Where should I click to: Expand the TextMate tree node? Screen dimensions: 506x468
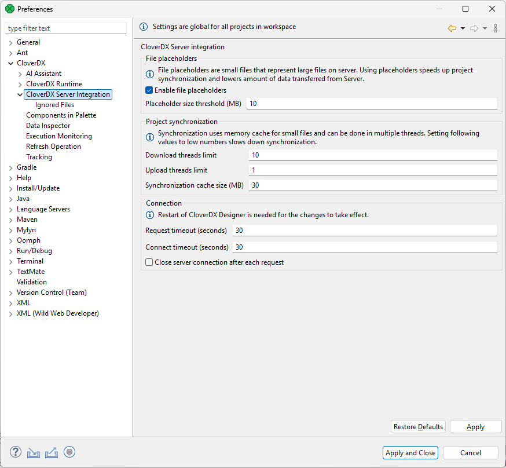[10, 272]
